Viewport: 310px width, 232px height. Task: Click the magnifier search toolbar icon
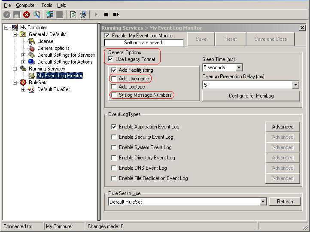[x=36, y=15]
